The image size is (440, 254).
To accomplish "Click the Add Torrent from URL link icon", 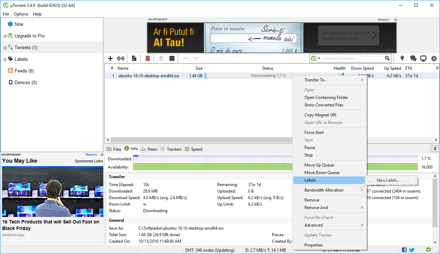I will pyautogui.click(x=121, y=58).
